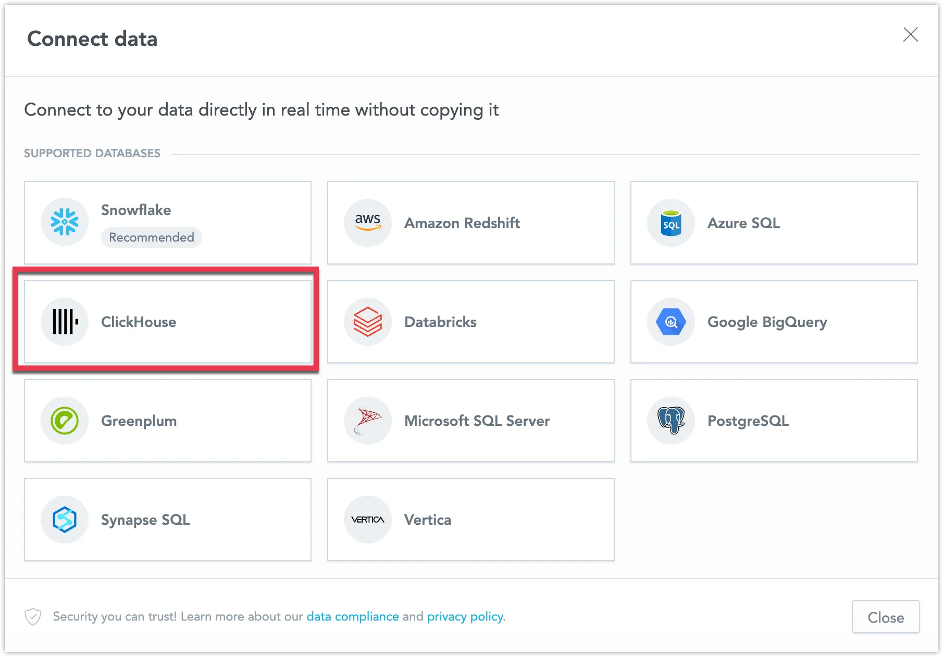Select the Snowflake database icon
This screenshot has width=943, height=657.
click(x=65, y=222)
